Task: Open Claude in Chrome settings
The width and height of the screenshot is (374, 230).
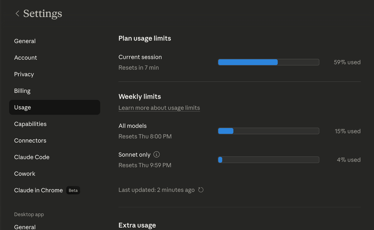Action: tap(55, 190)
